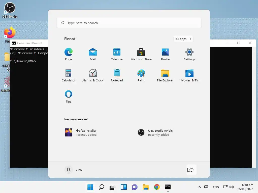Expand the All apps list
Image resolution: width=258 pixels, height=193 pixels.
(183, 39)
